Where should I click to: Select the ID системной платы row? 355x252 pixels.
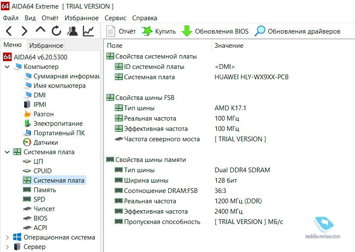point(149,67)
